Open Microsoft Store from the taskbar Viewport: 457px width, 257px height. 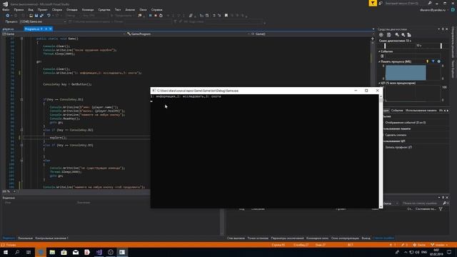tap(64, 252)
